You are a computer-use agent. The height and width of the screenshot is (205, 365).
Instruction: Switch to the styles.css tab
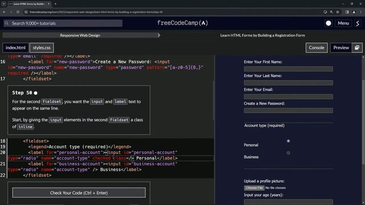coord(42,48)
